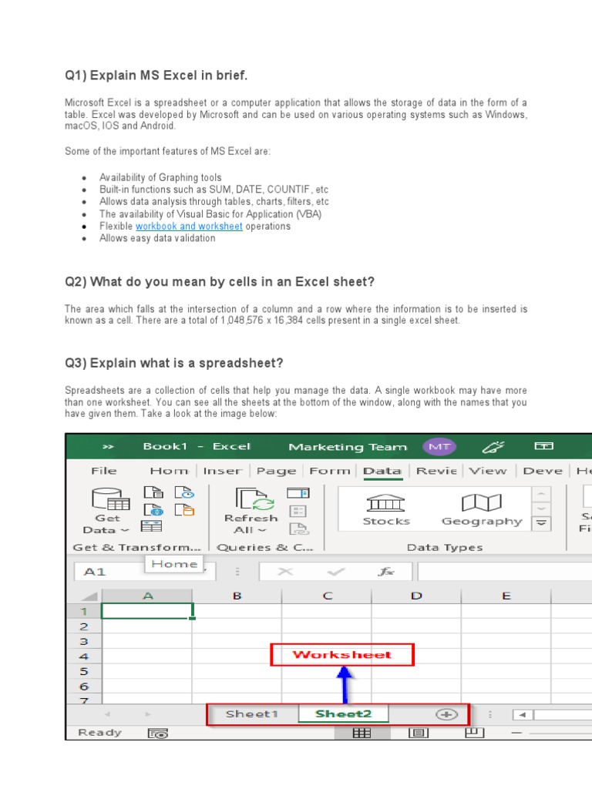Select row 5 header
Viewport: 592px width, 789px height.
pos(84,671)
